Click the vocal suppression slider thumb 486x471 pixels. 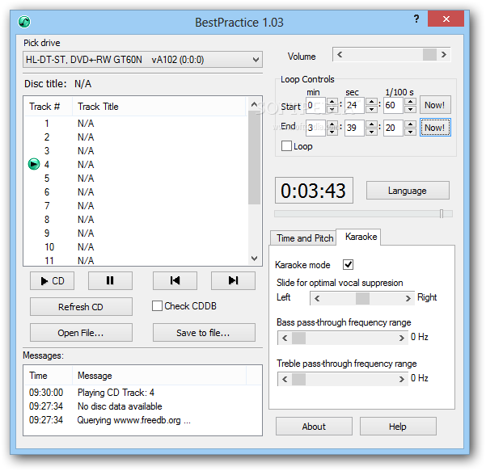coord(362,299)
